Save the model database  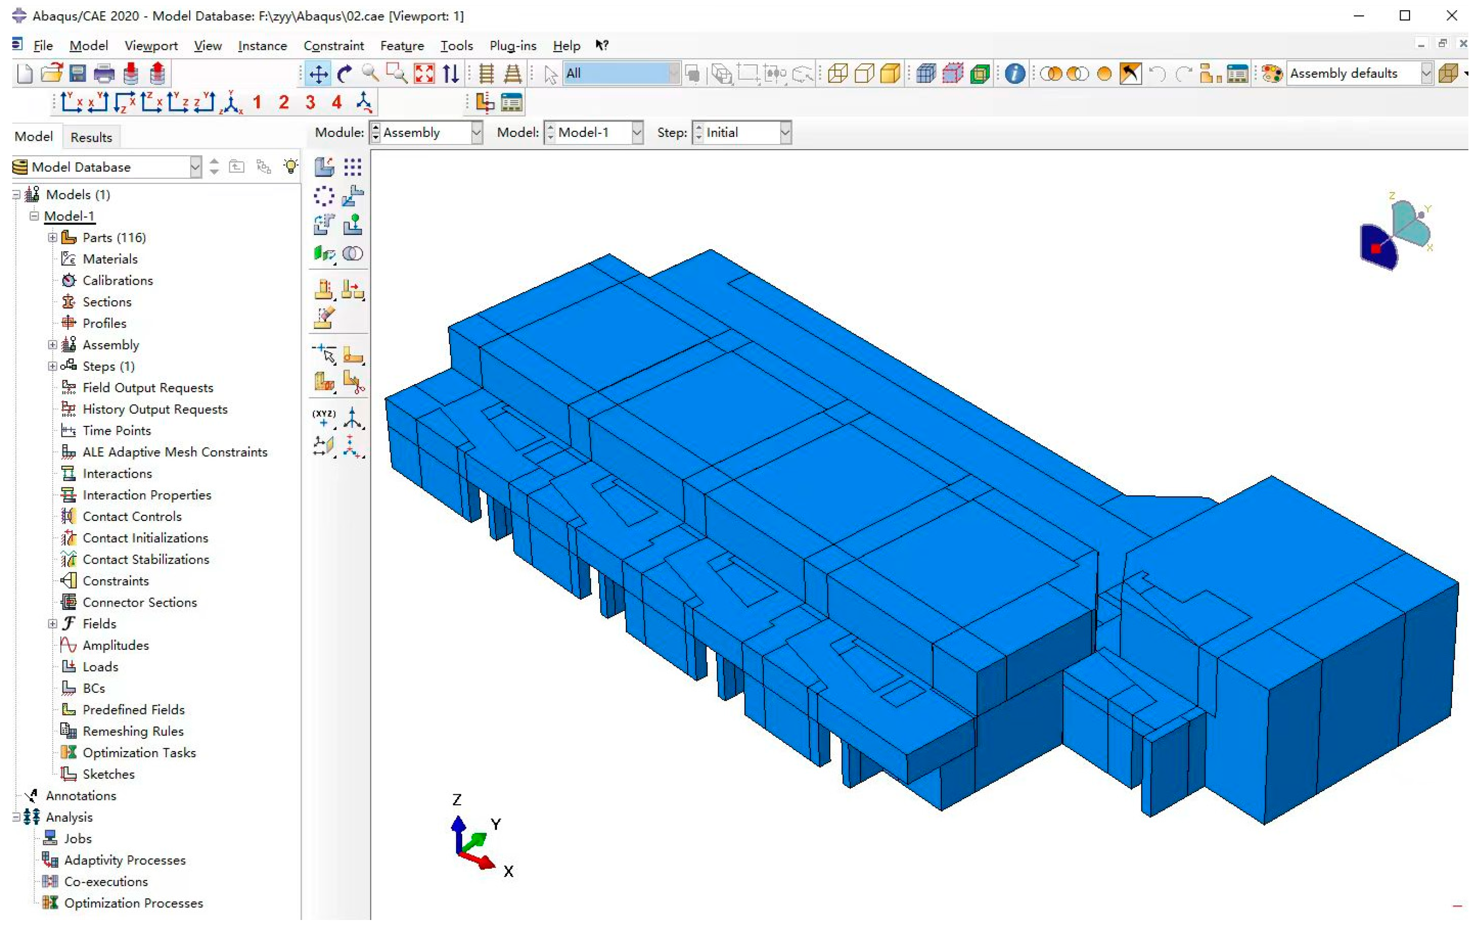pos(78,74)
